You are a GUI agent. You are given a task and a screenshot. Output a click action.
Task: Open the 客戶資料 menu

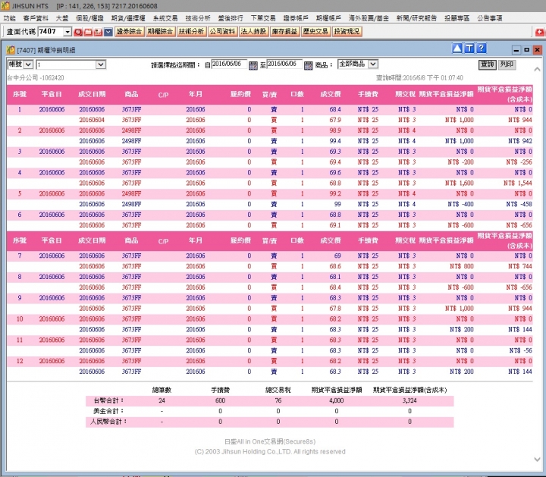point(35,18)
